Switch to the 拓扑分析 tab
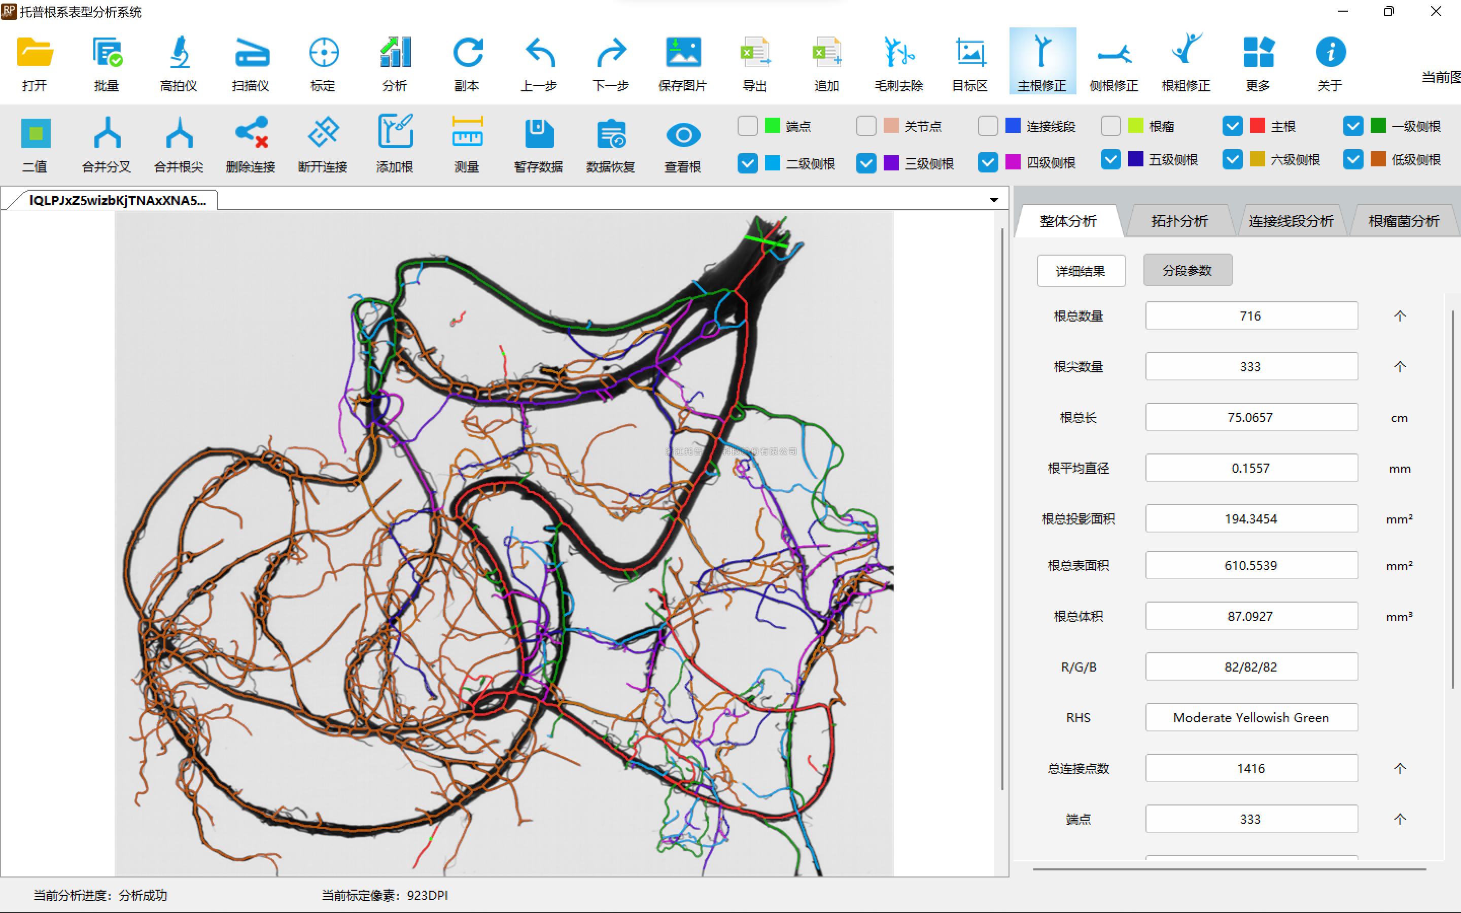This screenshot has width=1461, height=913. (1179, 221)
